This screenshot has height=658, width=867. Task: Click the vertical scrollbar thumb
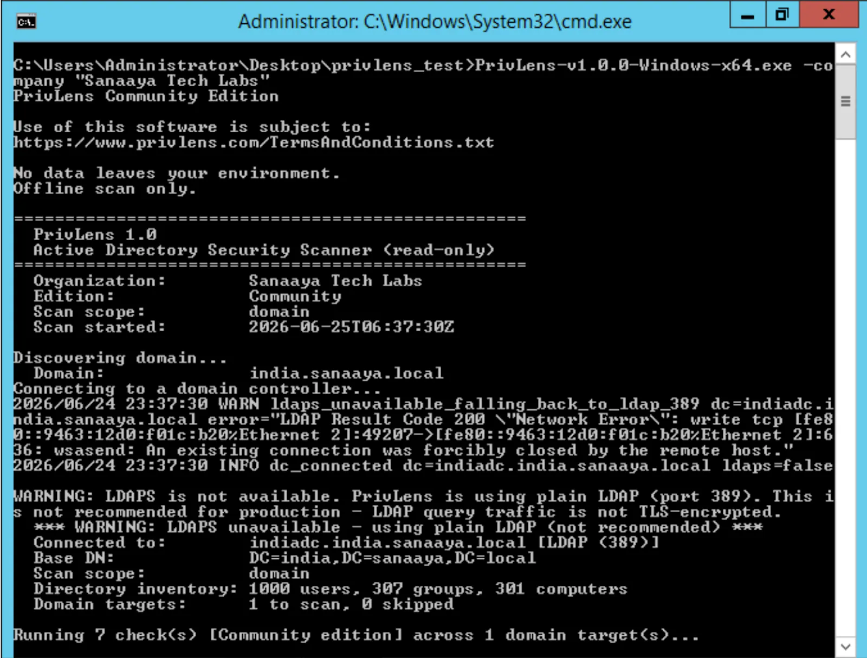[x=845, y=101]
